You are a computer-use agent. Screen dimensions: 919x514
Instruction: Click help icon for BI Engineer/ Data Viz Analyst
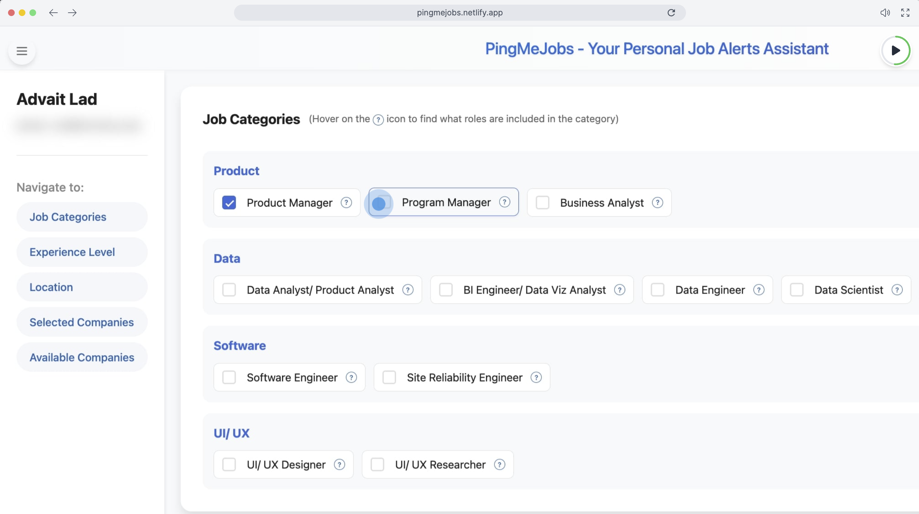620,290
